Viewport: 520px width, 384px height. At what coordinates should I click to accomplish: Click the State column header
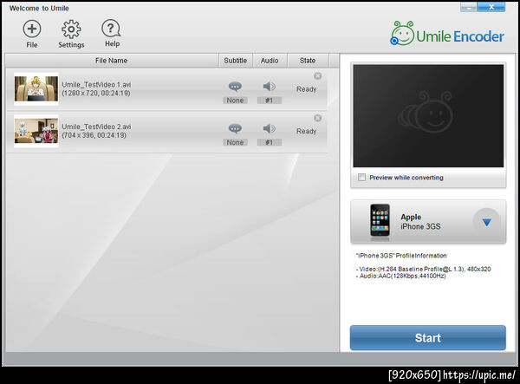[x=308, y=61]
